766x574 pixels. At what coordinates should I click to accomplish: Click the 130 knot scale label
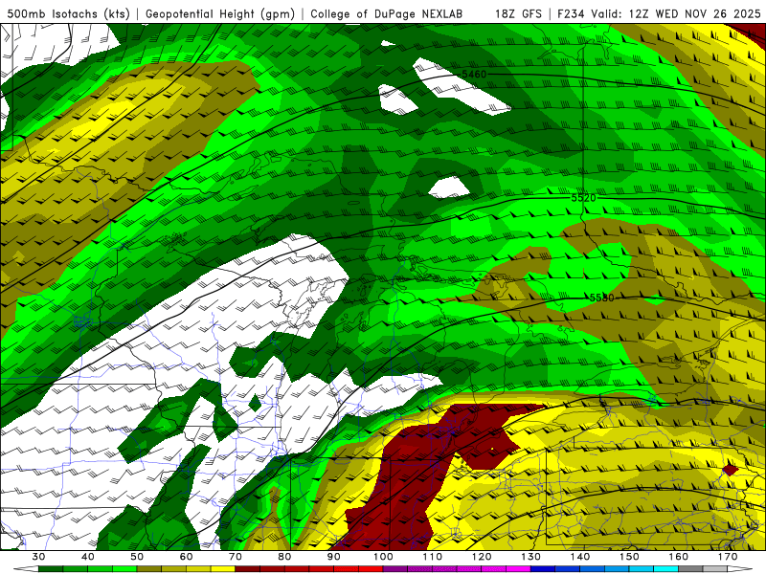click(x=531, y=557)
